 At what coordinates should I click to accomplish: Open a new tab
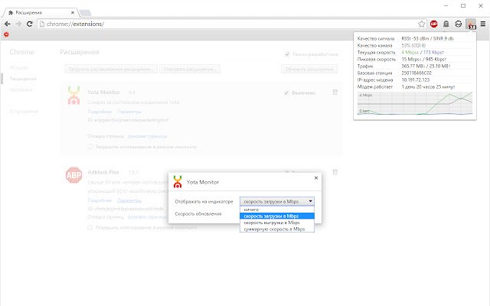85,13
